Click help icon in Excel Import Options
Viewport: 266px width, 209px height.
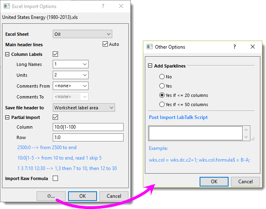tap(103, 6)
